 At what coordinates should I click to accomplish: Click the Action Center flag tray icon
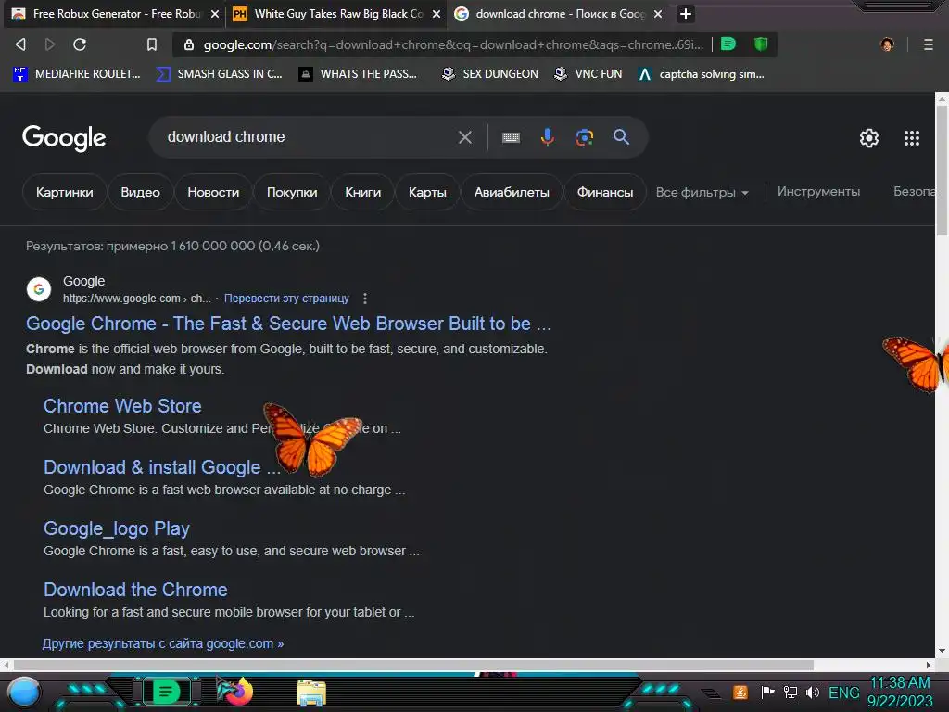767,692
